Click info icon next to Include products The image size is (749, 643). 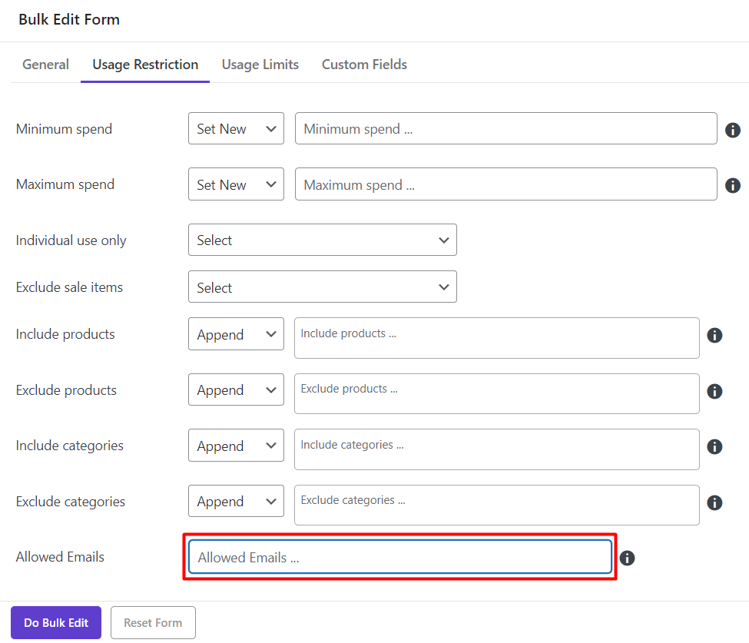click(x=714, y=335)
